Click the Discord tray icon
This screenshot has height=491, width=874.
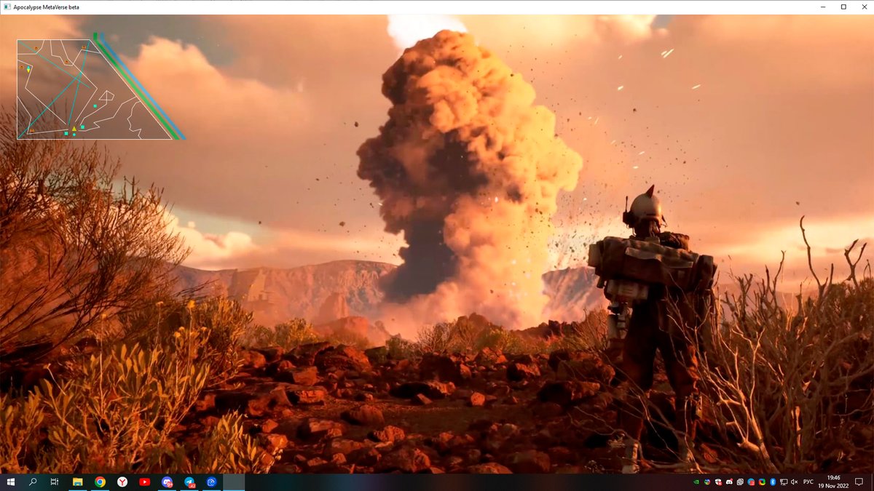(729, 482)
